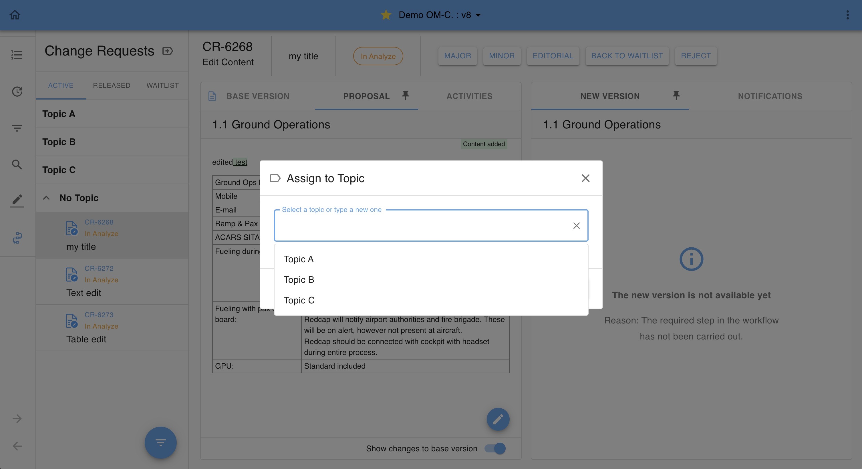The height and width of the screenshot is (469, 862).
Task: Open the history clock sidebar icon
Action: tap(17, 91)
